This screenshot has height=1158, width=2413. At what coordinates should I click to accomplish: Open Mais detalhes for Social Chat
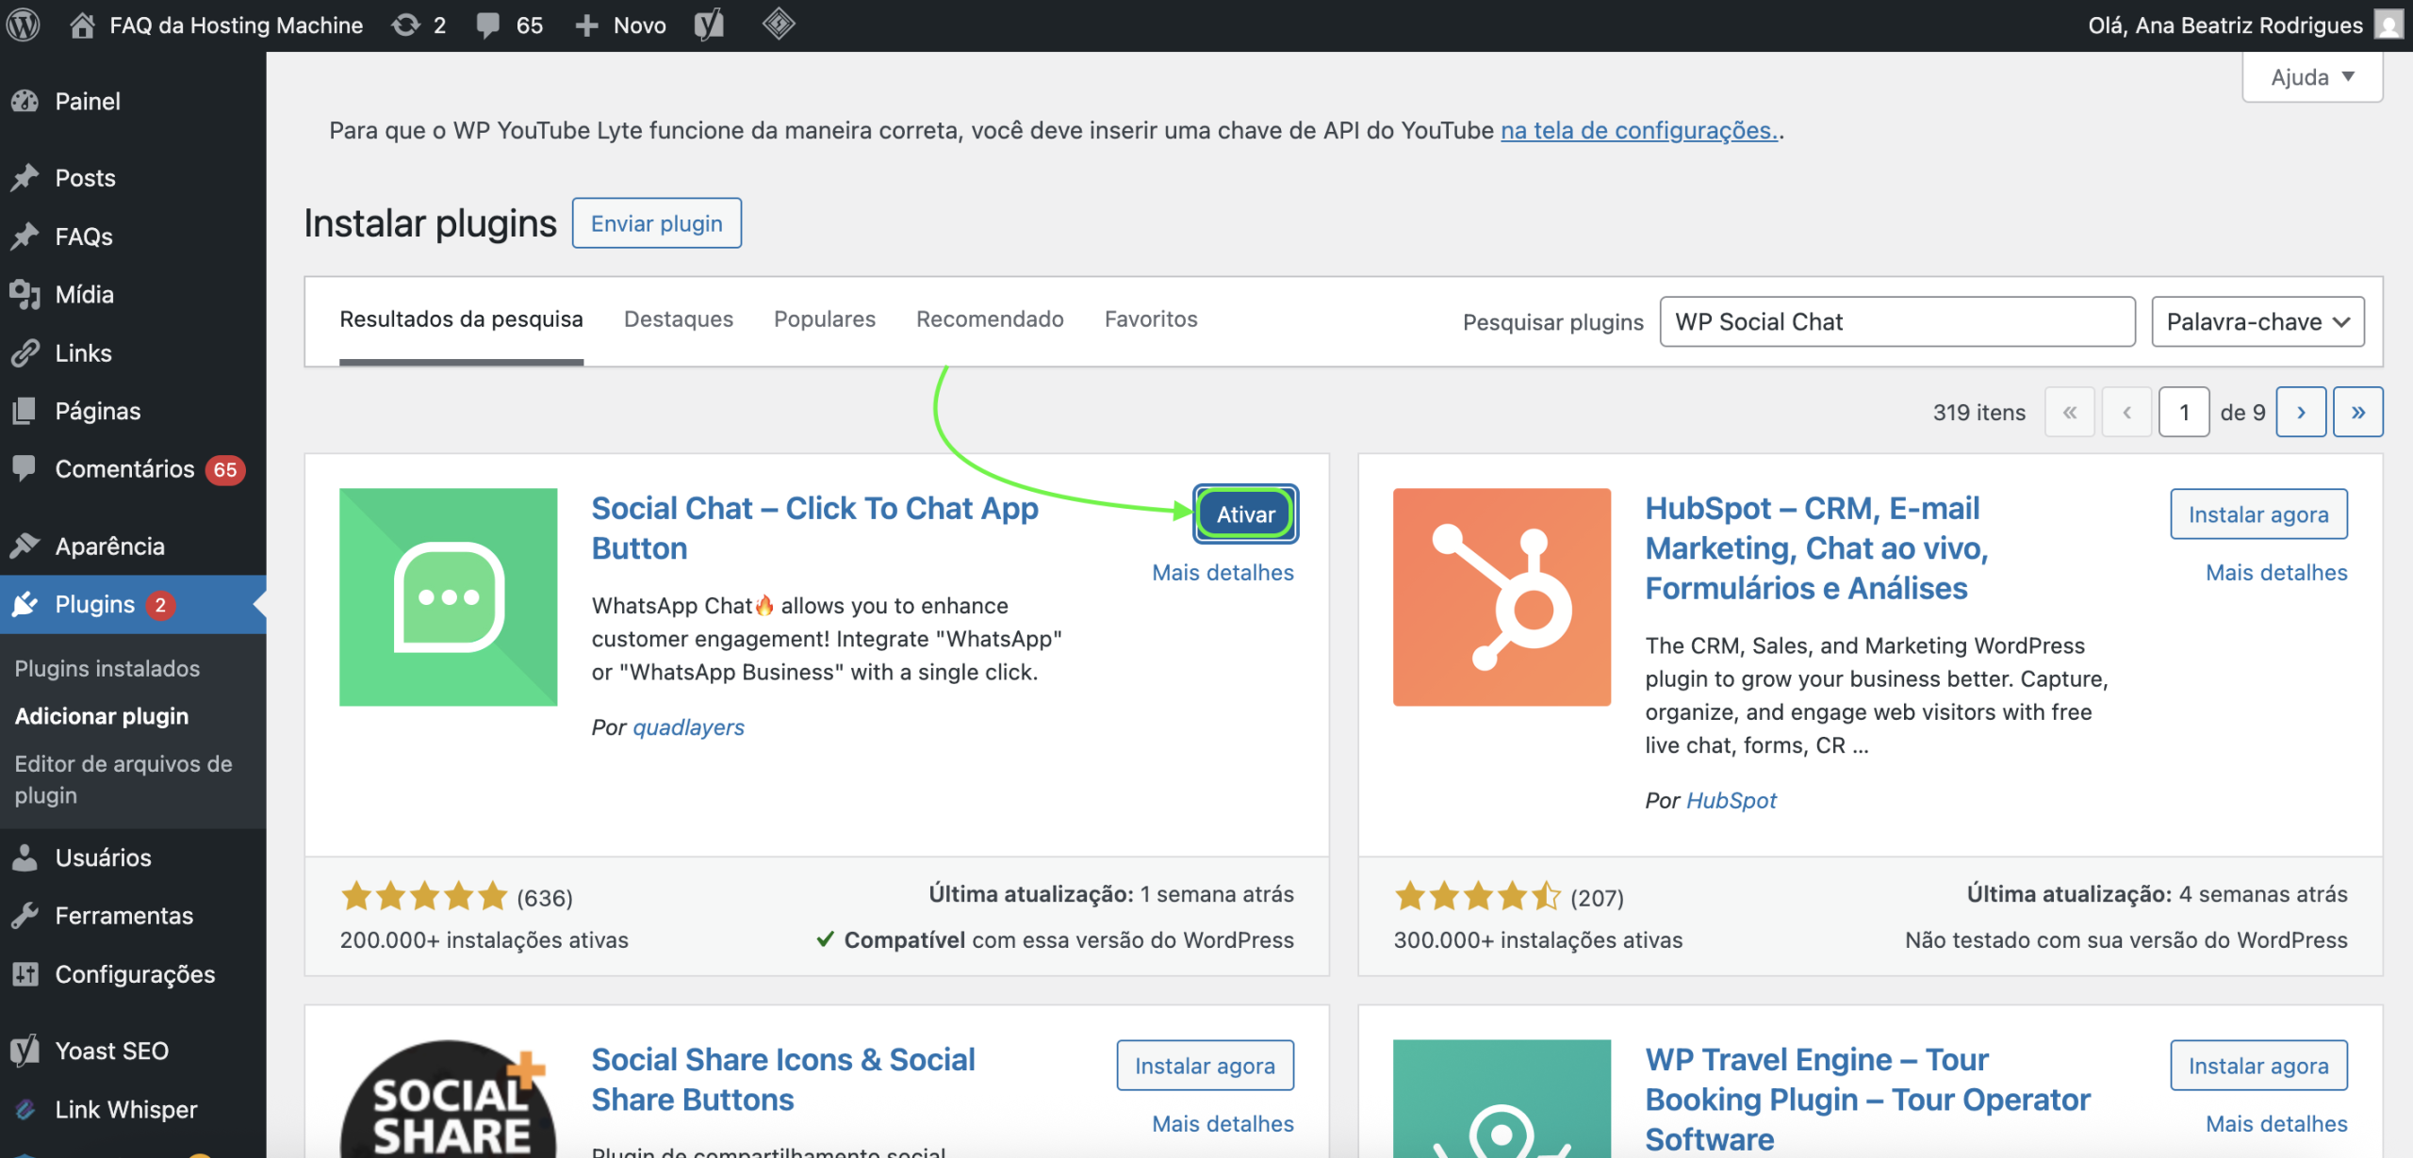tap(1223, 572)
